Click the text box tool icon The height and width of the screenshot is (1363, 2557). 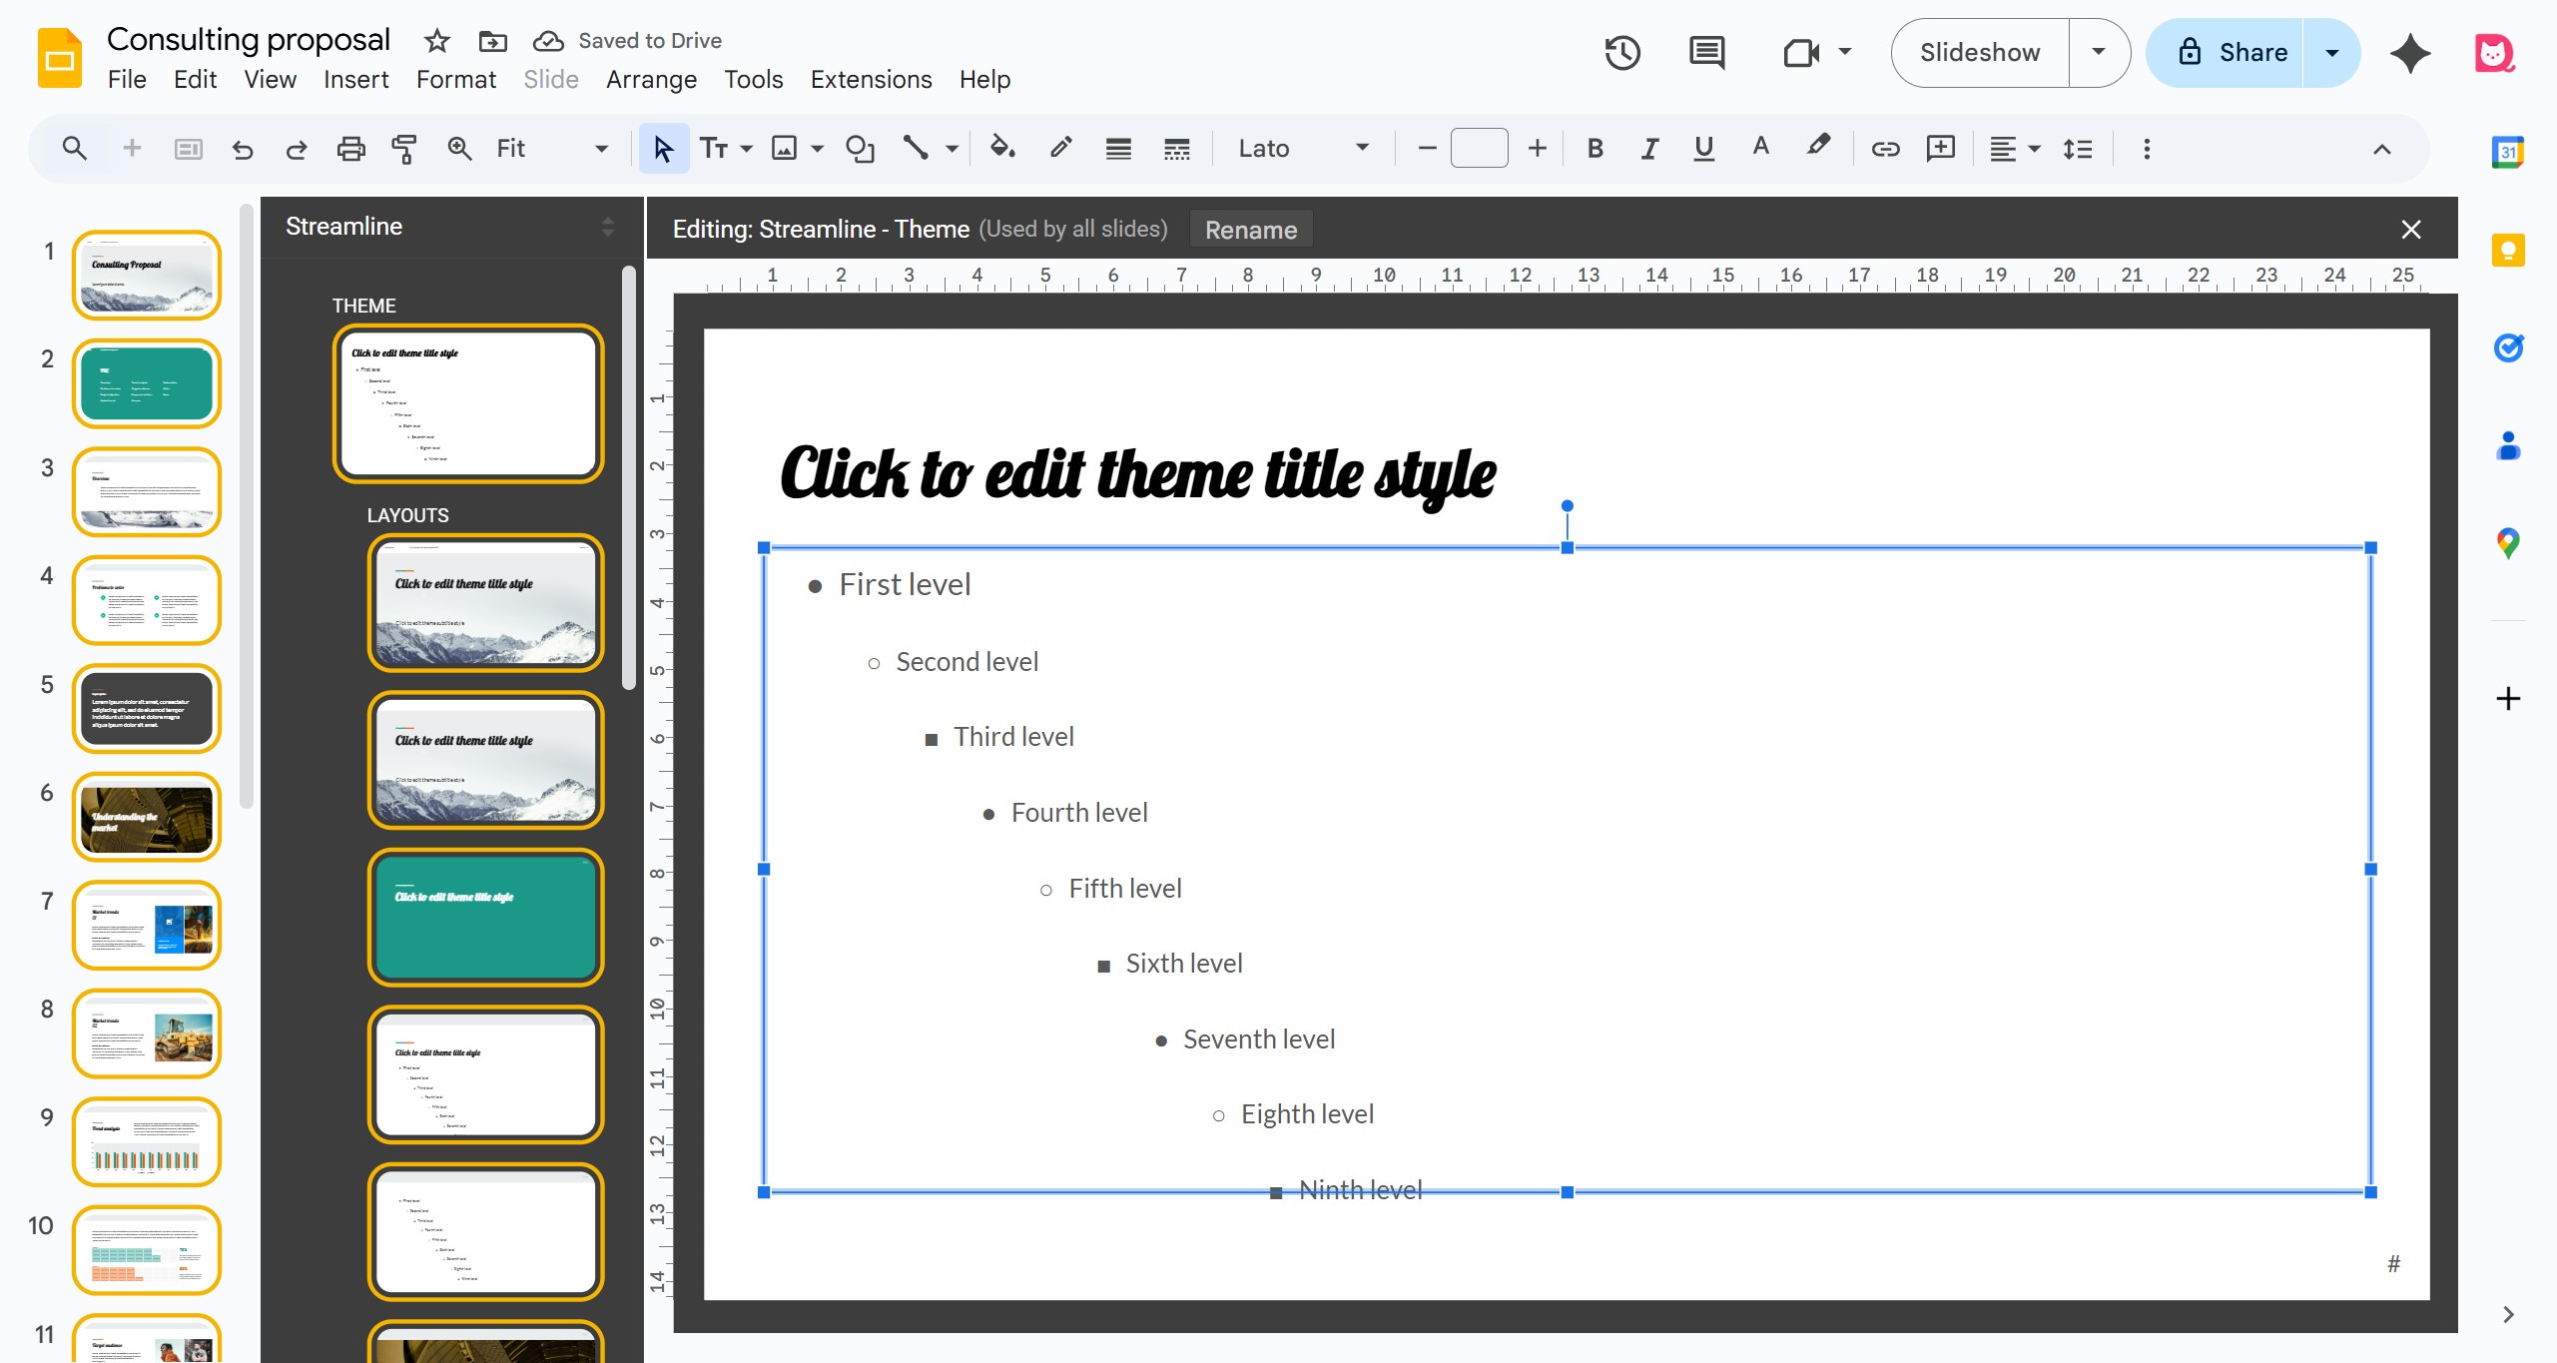click(x=714, y=149)
